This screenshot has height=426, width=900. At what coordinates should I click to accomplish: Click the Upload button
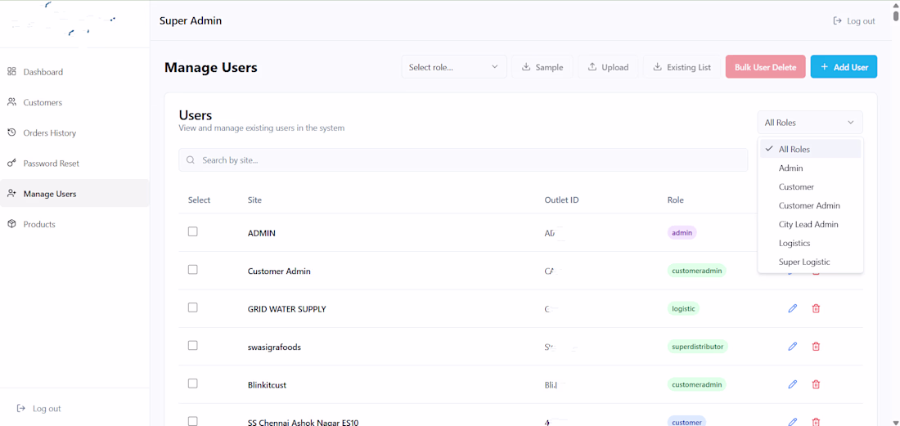(x=608, y=67)
